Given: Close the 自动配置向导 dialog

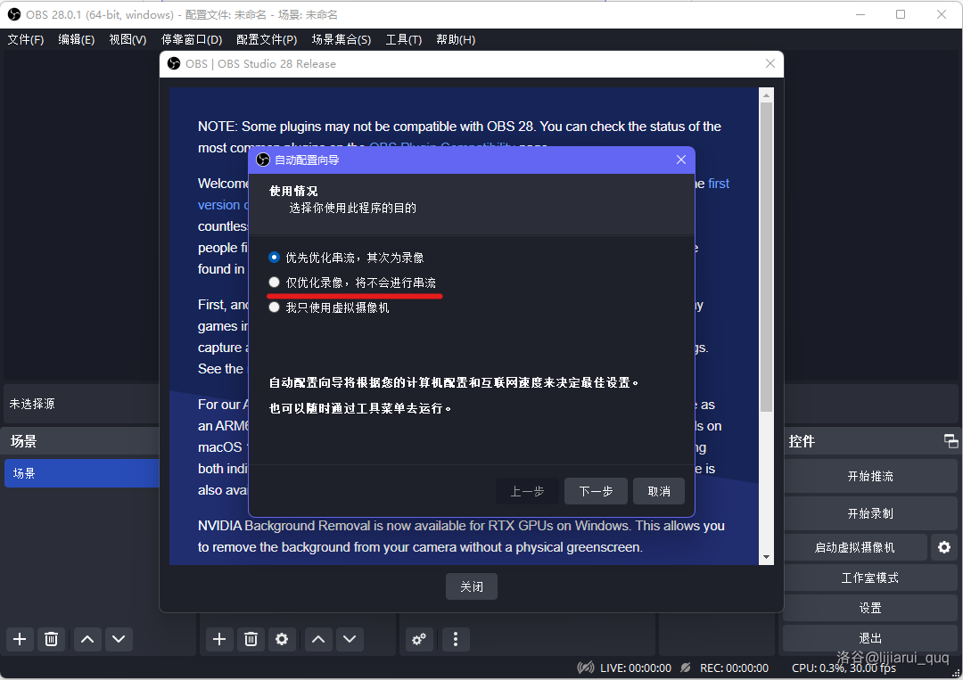Looking at the screenshot, I should pos(681,160).
